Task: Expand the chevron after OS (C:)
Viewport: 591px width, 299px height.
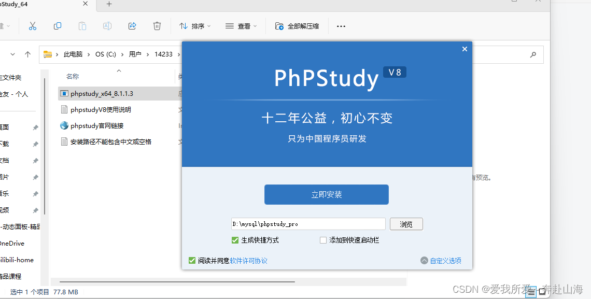Action: [122, 54]
